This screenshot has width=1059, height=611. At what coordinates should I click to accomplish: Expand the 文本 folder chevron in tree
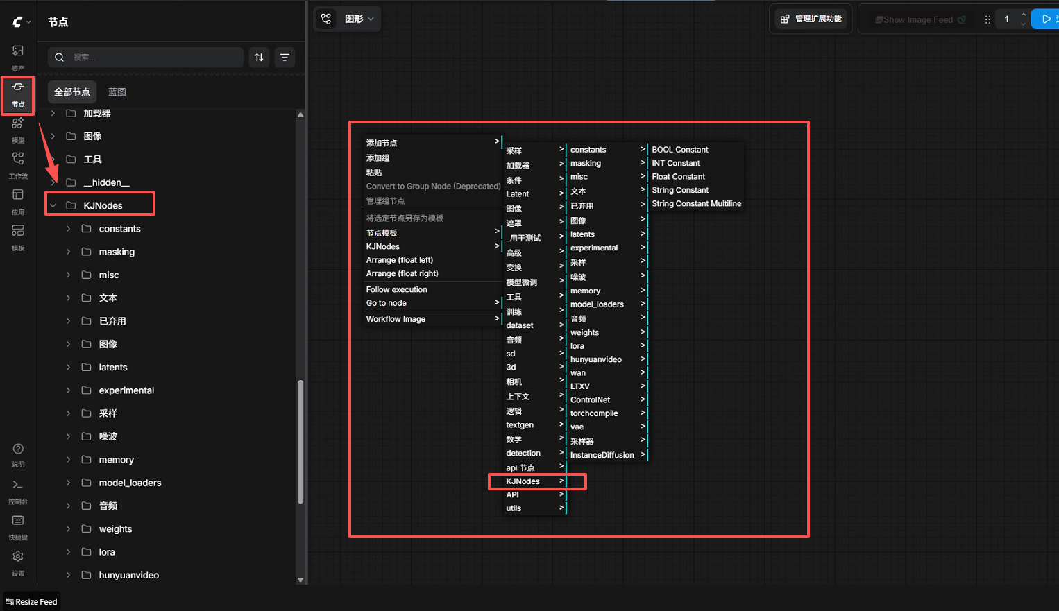pyautogui.click(x=68, y=298)
